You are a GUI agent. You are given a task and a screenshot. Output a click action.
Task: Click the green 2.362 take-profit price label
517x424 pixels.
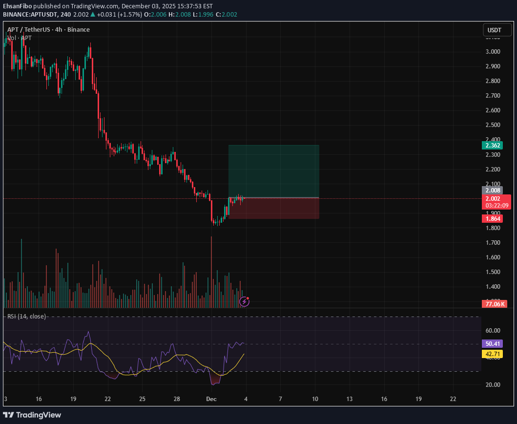coord(494,145)
